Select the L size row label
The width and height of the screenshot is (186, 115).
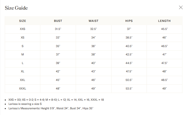(22, 63)
